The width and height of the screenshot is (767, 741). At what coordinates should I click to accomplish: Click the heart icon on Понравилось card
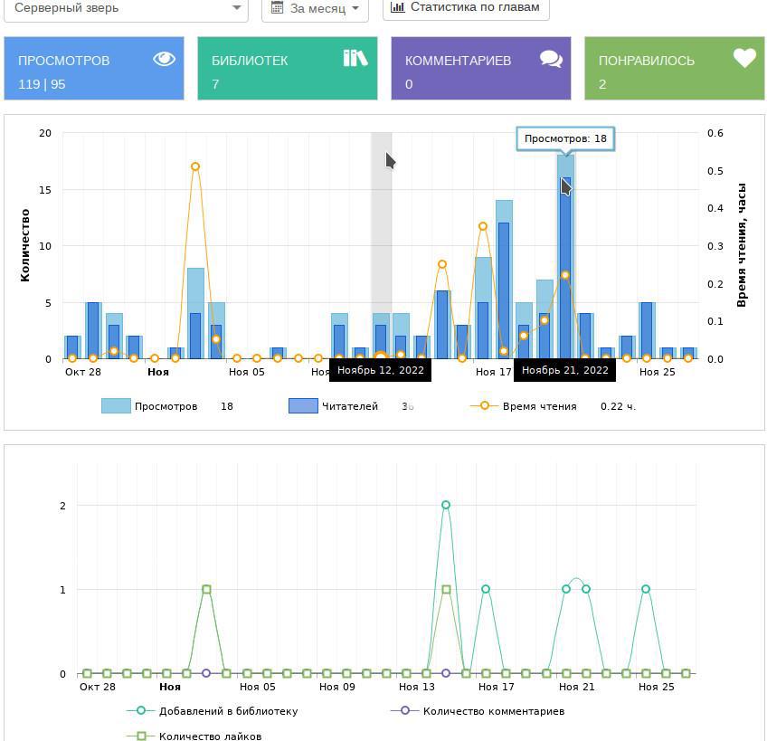744,58
